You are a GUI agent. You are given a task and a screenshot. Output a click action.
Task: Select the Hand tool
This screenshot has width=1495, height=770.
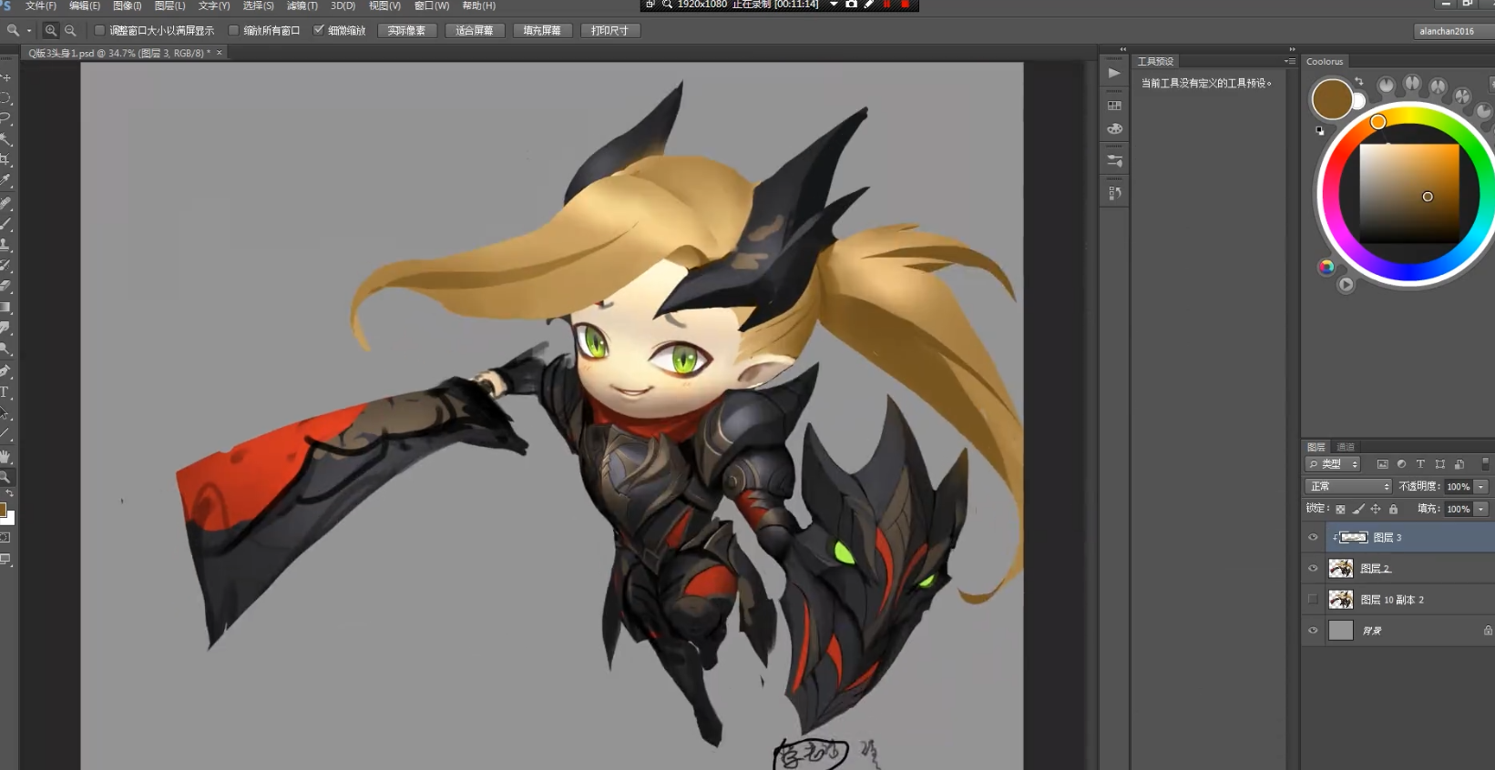[x=5, y=456]
